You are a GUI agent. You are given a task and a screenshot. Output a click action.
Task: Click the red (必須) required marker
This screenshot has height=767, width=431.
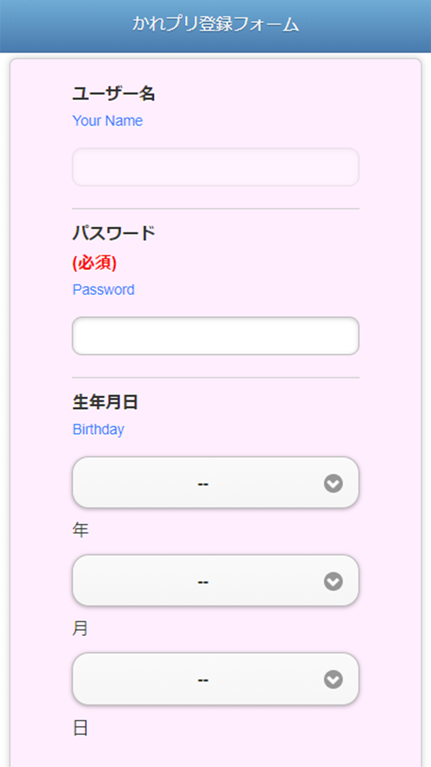[94, 263]
